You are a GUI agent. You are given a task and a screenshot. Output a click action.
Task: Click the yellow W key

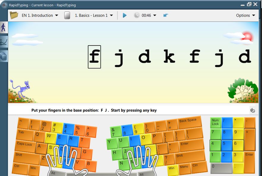50,138
